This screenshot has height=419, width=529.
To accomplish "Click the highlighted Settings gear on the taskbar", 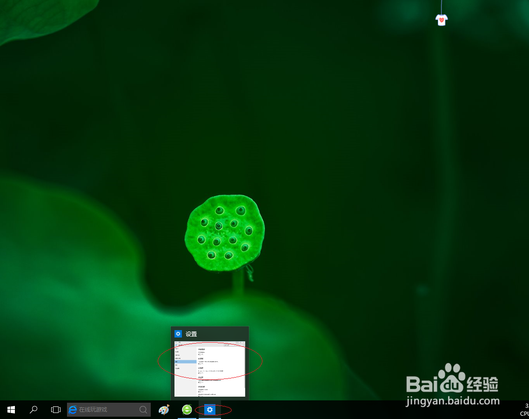I will 210,410.
